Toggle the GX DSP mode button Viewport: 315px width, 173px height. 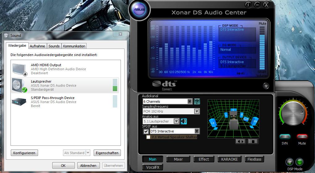pyautogui.click(x=300, y=162)
